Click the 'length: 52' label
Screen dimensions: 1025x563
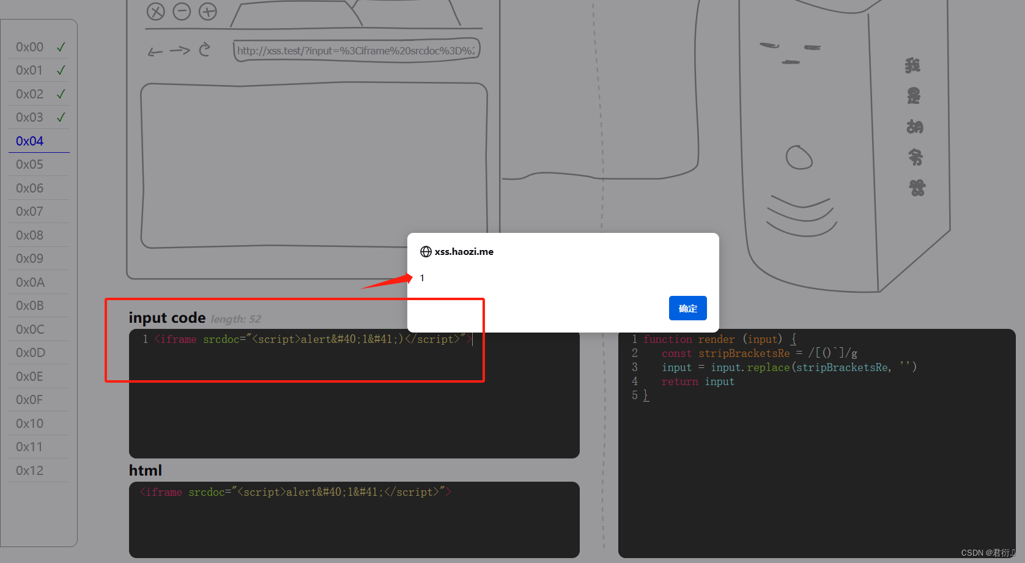235,319
